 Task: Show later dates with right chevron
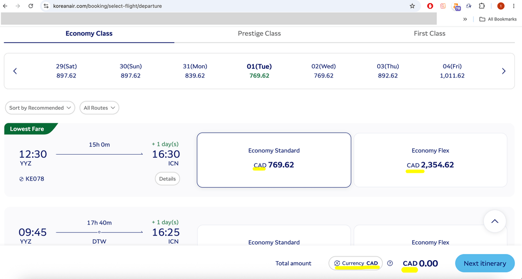point(504,71)
